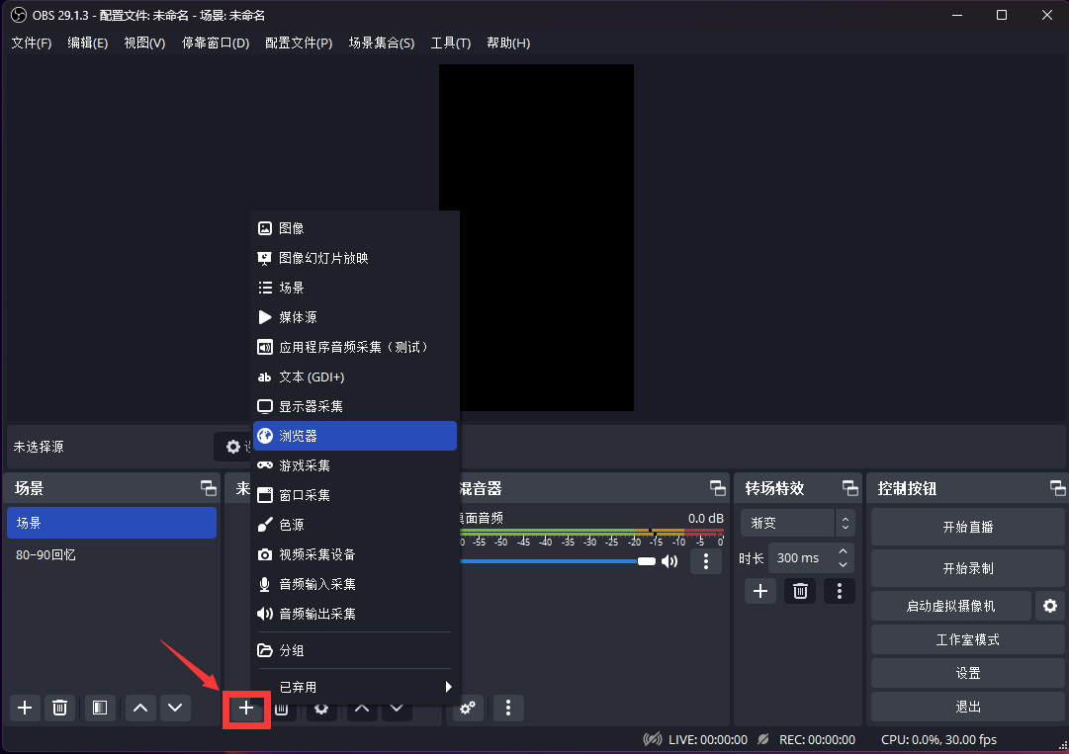Open the 渐变 transition dropdown

click(797, 523)
